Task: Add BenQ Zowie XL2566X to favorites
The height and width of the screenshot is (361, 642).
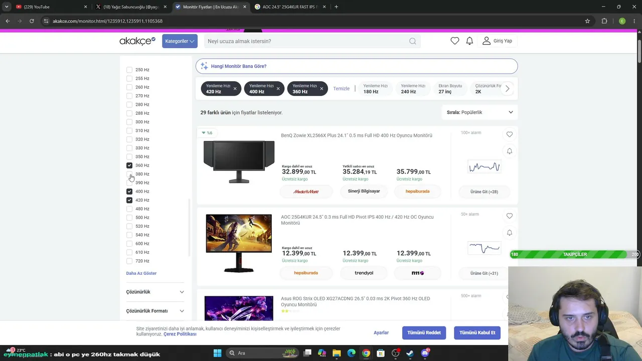Action: click(509, 134)
